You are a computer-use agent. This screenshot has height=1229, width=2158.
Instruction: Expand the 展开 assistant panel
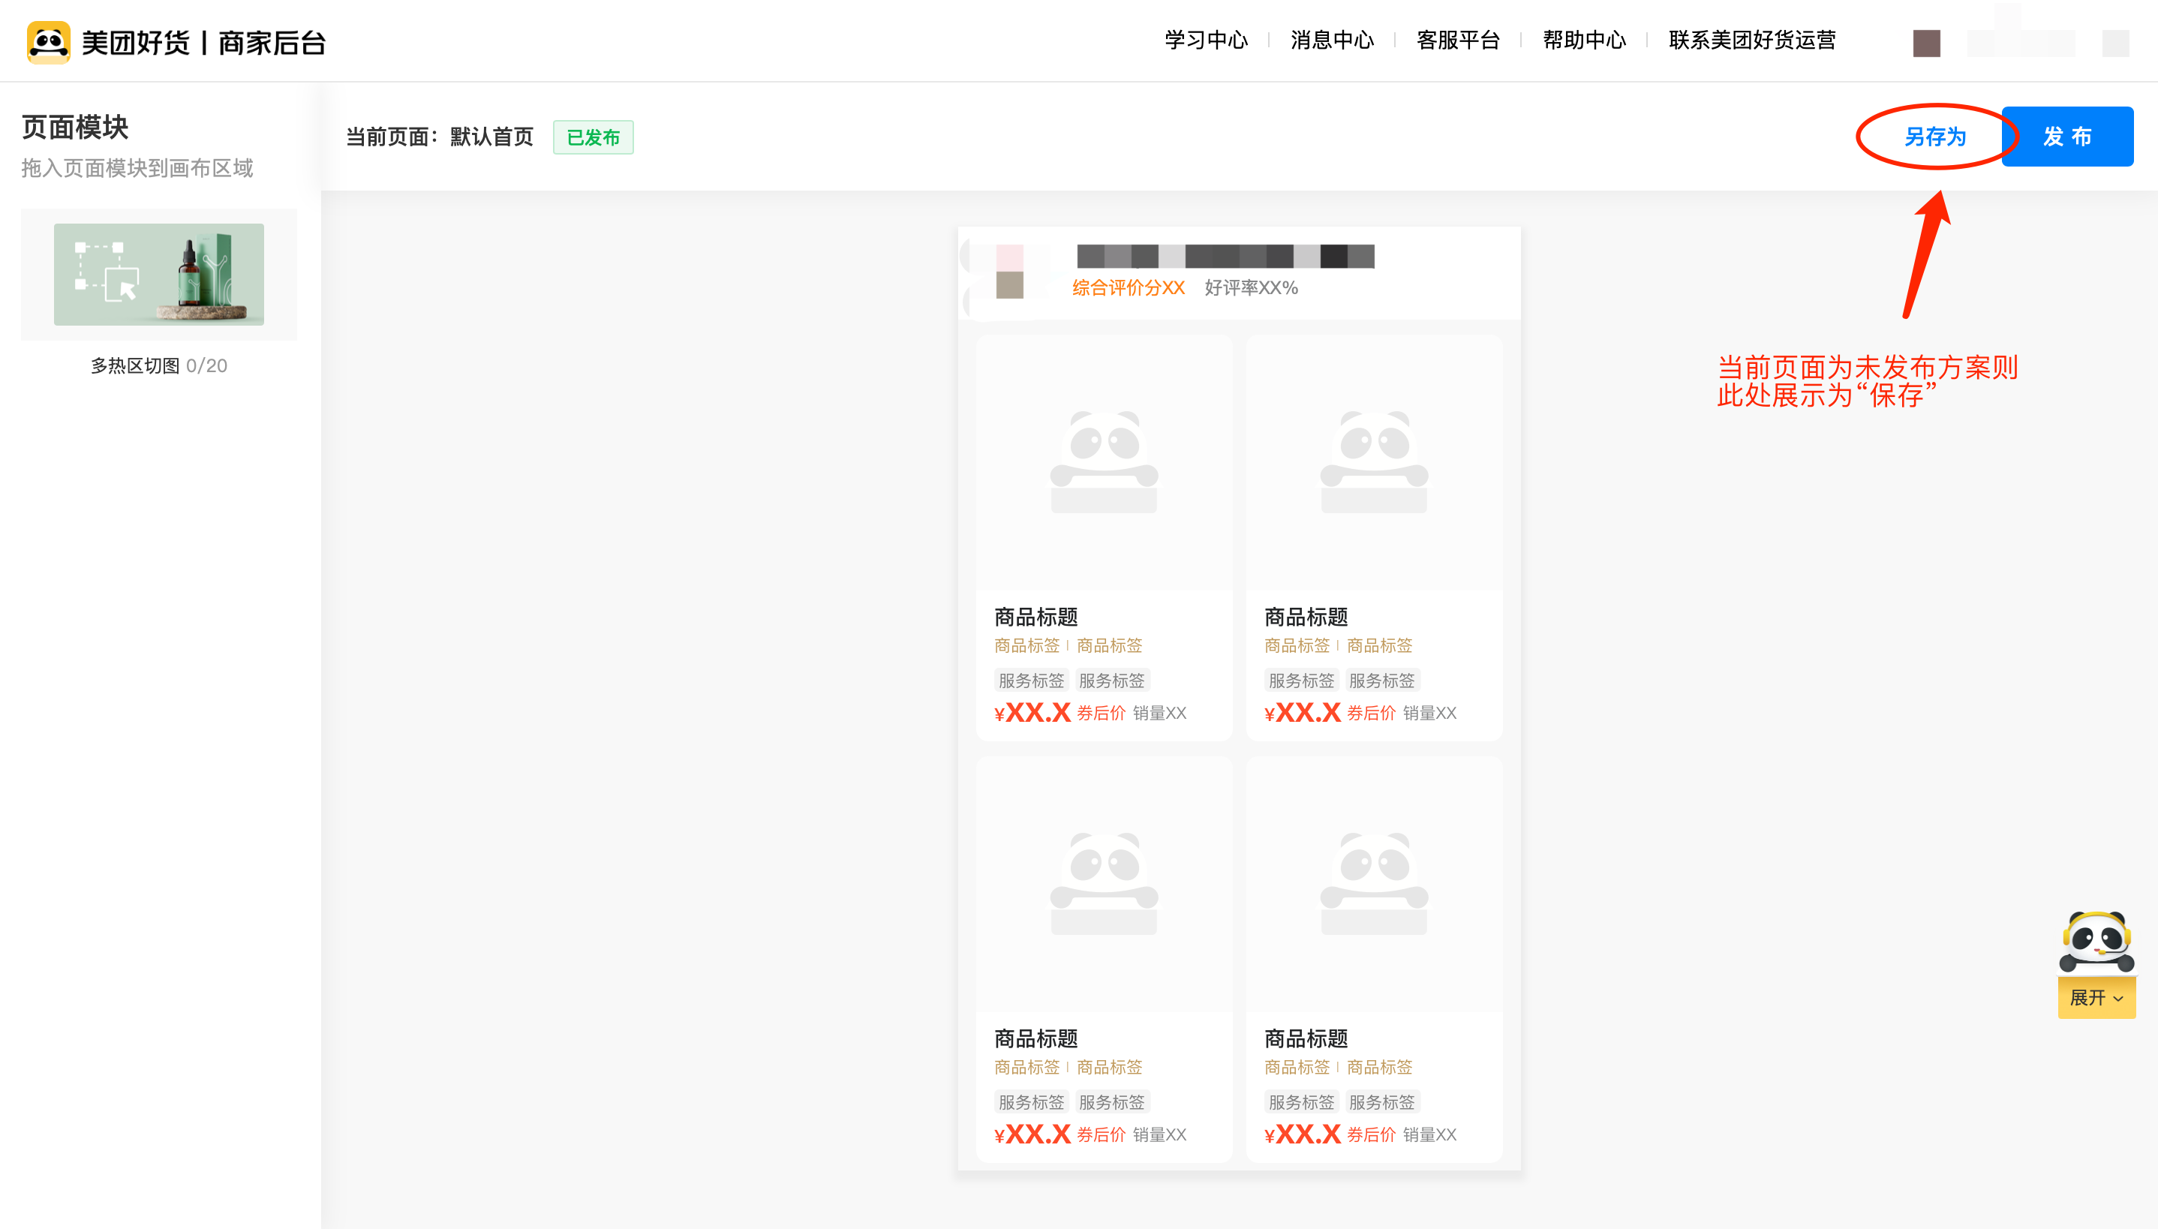coord(2096,998)
